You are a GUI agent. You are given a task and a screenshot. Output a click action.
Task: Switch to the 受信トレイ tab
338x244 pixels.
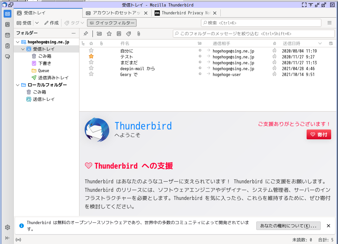click(x=48, y=13)
